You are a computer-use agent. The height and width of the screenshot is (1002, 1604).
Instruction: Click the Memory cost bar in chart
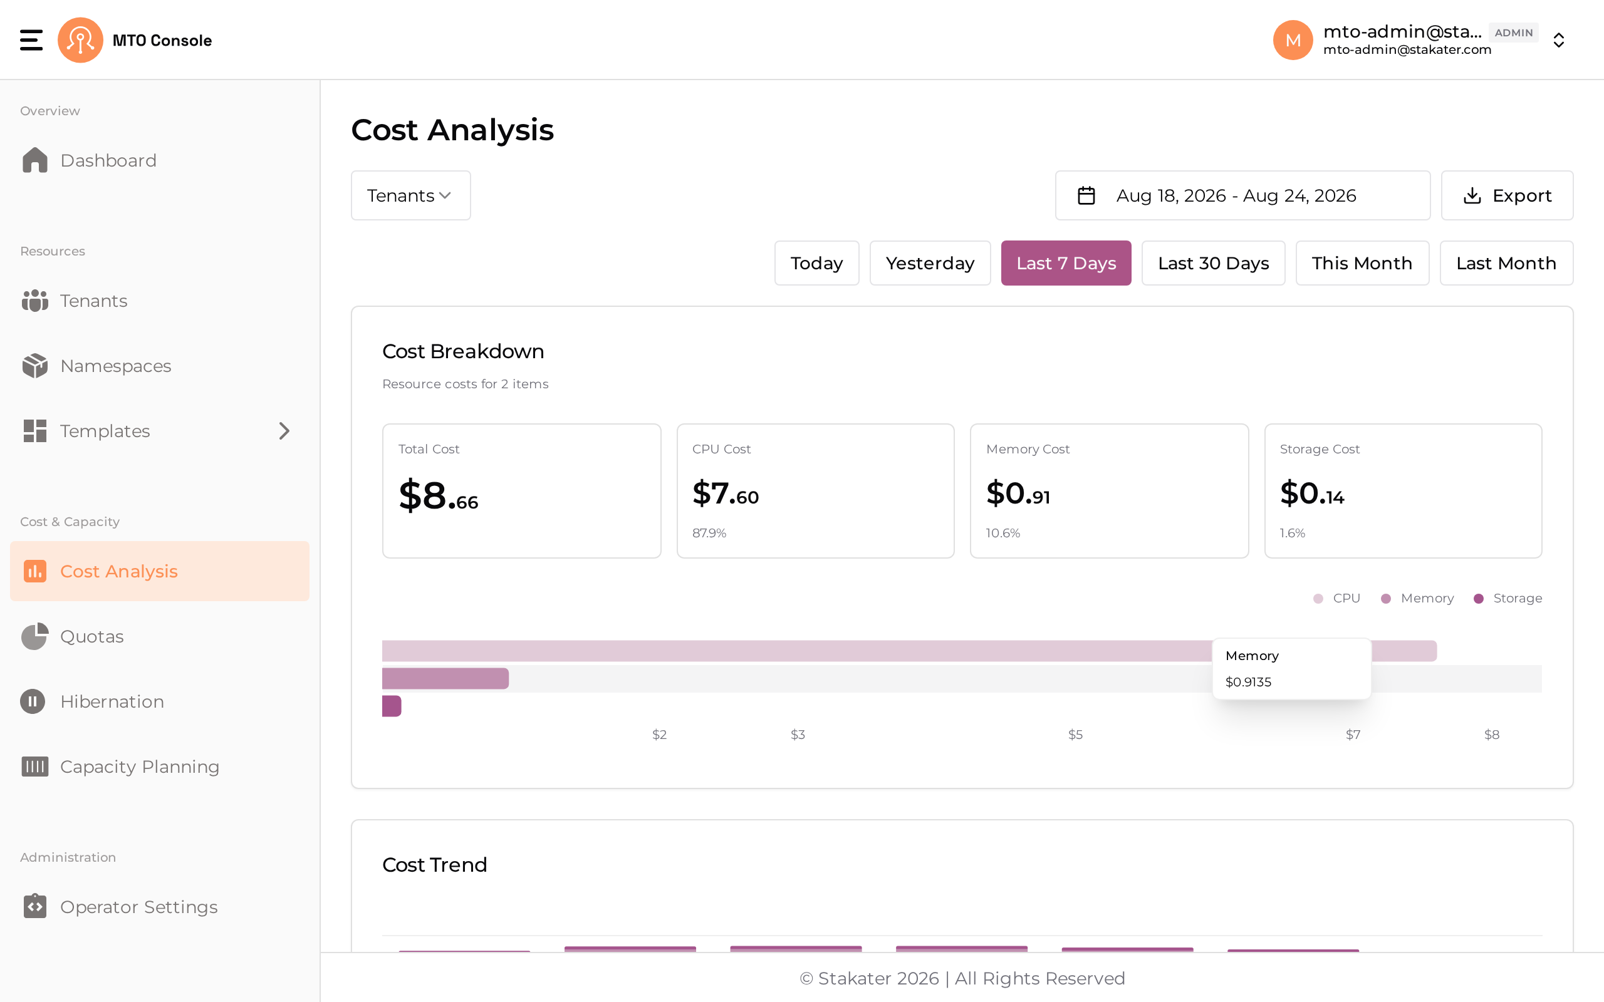(x=445, y=679)
